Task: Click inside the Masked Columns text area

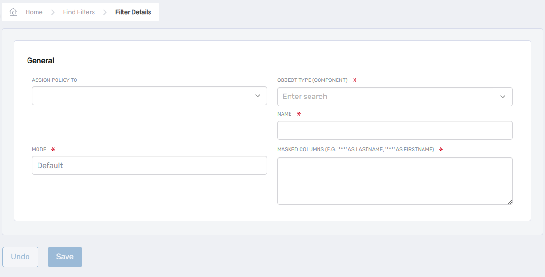Action: click(x=395, y=180)
